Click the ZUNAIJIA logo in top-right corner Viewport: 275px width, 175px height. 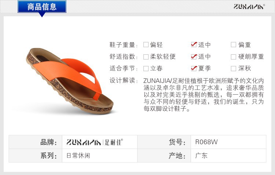point(249,7)
